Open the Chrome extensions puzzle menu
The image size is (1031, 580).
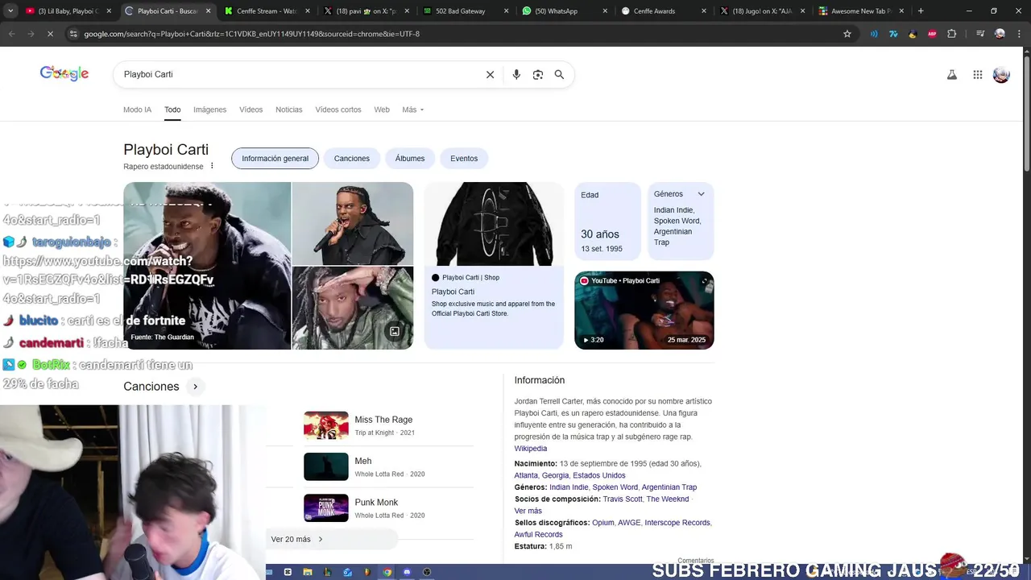pyautogui.click(x=952, y=34)
